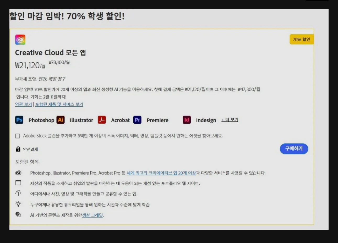Click the Acrobat text label
Viewport: 338px width, 243px height.
pyautogui.click(x=120, y=120)
